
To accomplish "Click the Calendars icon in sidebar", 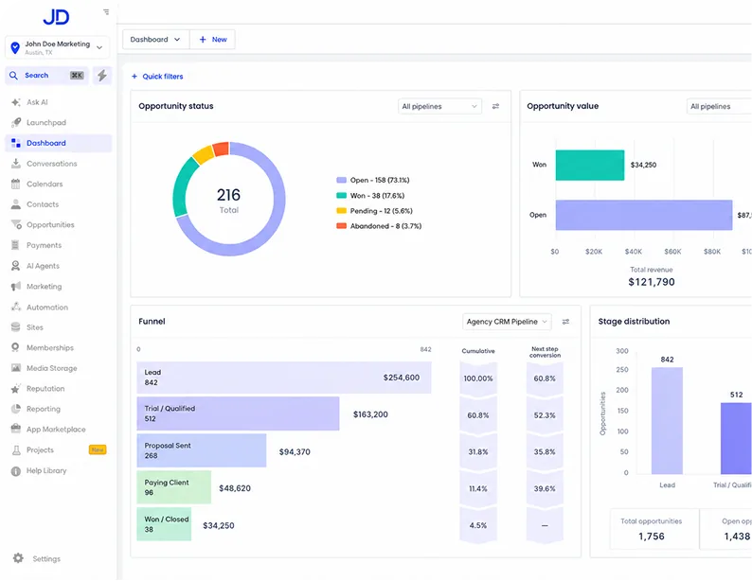I will tap(16, 184).
